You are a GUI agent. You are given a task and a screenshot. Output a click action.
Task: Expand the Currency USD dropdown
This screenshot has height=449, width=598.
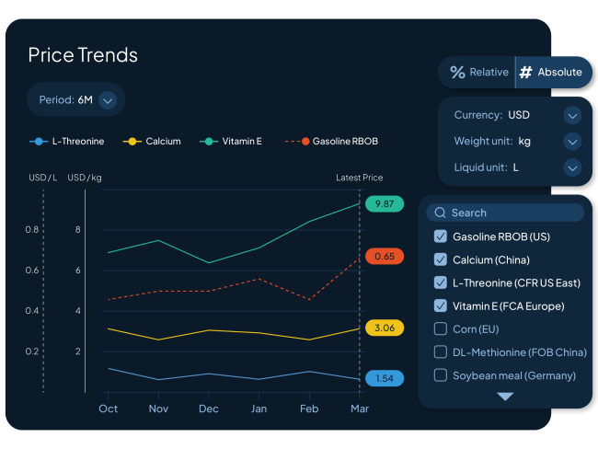tap(572, 116)
